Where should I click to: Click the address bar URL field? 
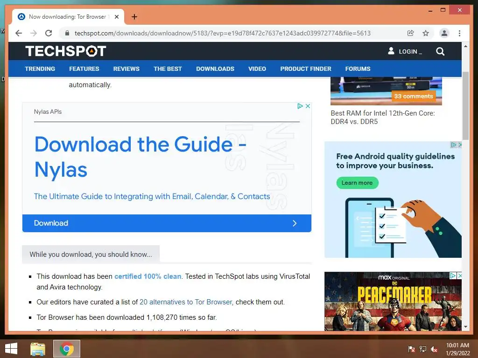[x=223, y=33]
